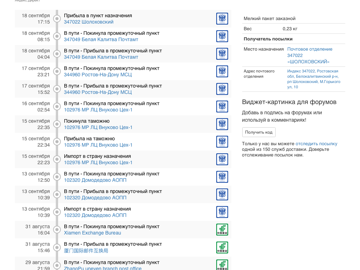Click Russian Post icon on 13 сентября 12:50 row

pyautogui.click(x=222, y=177)
